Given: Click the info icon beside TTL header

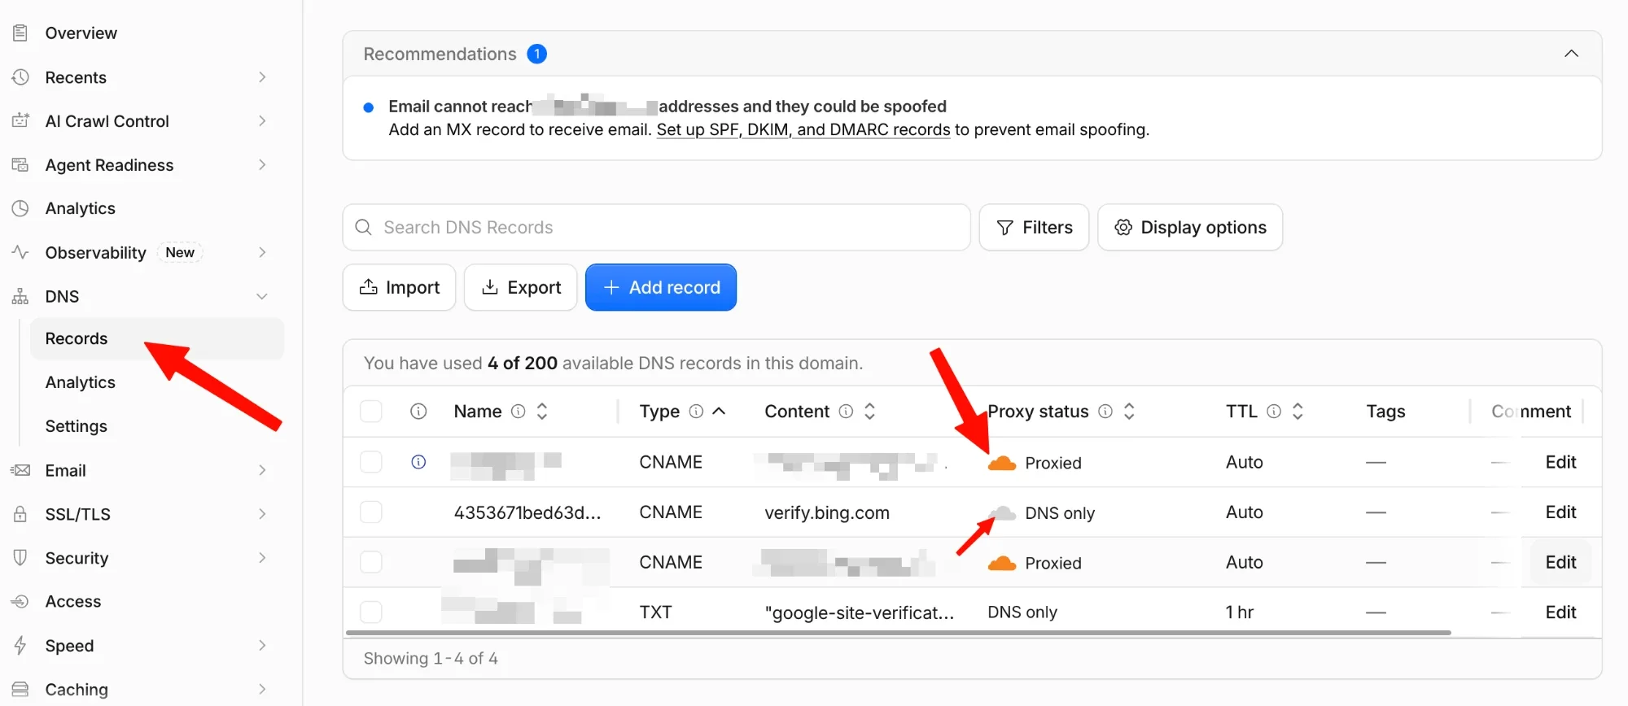Looking at the screenshot, I should [1274, 412].
